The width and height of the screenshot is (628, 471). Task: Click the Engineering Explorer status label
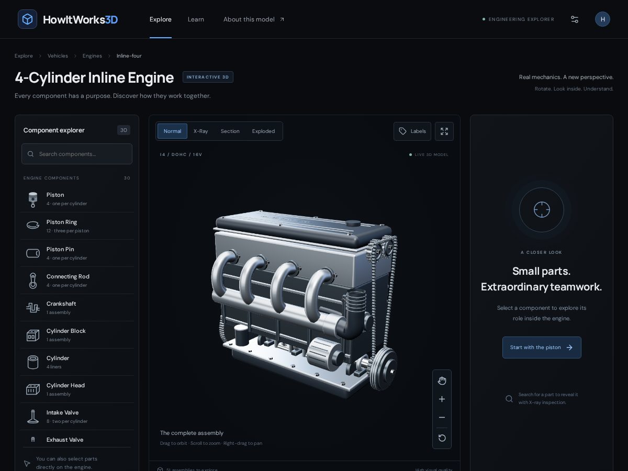pyautogui.click(x=518, y=19)
